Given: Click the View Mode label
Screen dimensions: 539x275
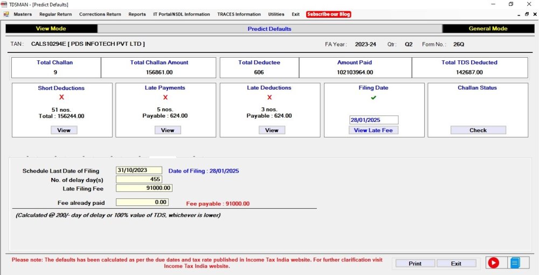Looking at the screenshot, I should (x=51, y=29).
